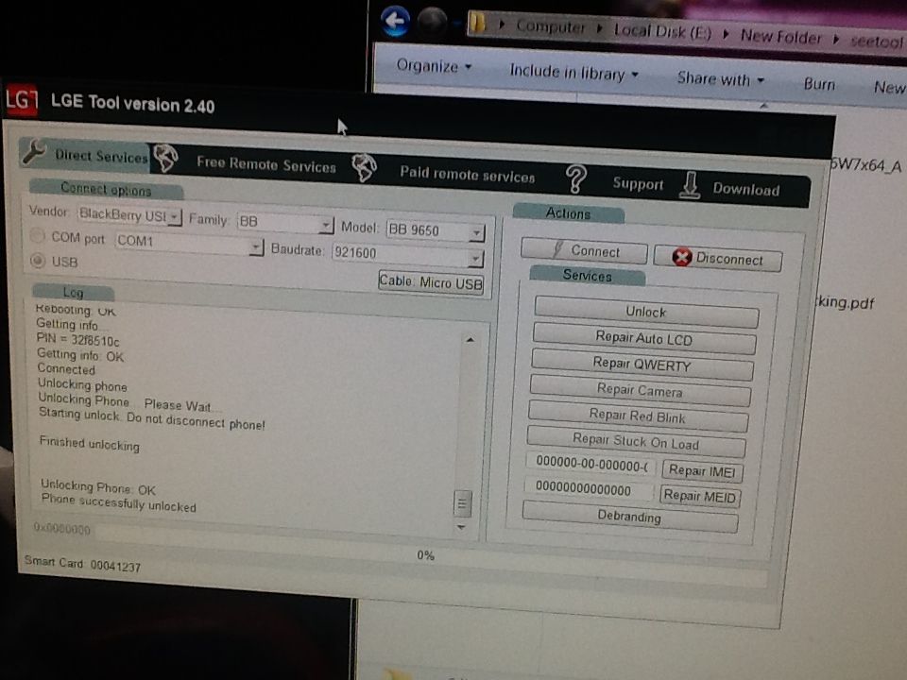Image resolution: width=907 pixels, height=680 pixels.
Task: Click the globe icon beside Free Remote Services
Action: 166,158
